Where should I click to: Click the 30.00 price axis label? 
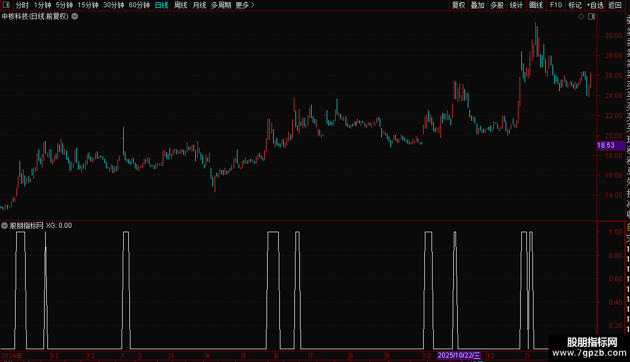tap(613, 35)
